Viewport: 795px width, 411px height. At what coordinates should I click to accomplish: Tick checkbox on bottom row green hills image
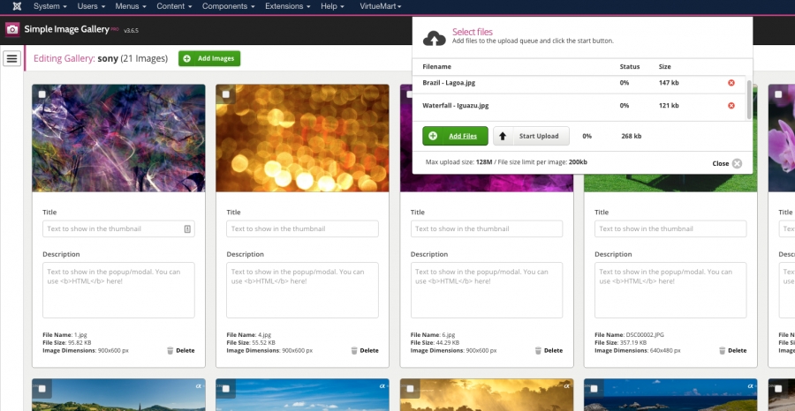pos(42,389)
